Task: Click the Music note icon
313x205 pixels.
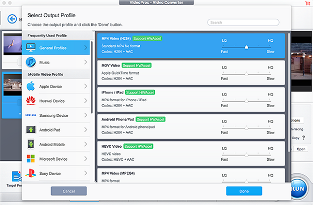Action: click(x=31, y=62)
